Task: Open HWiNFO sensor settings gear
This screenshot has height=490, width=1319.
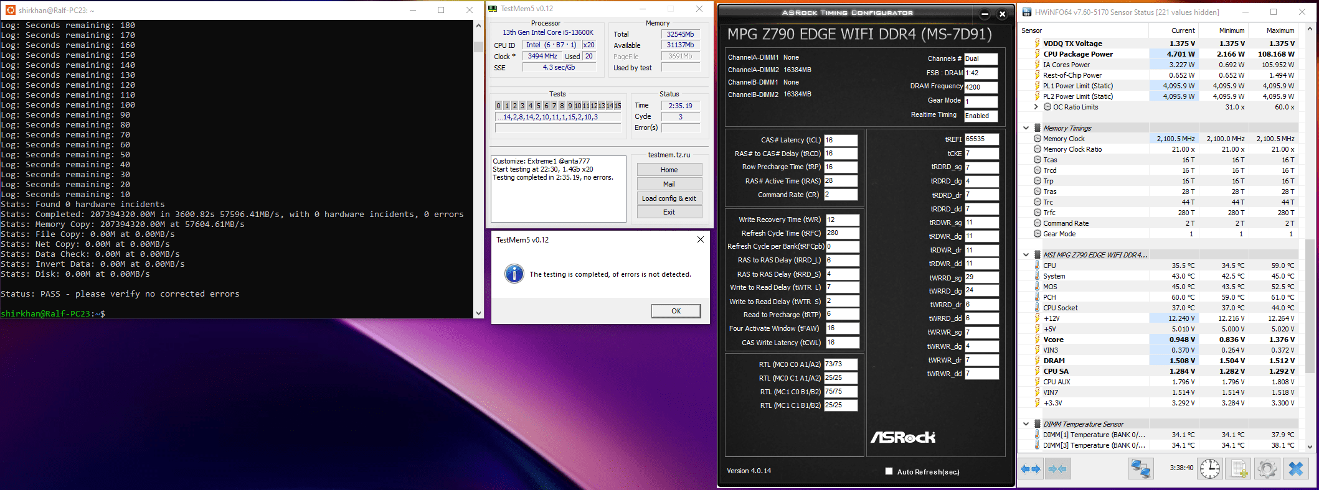Action: (x=1267, y=469)
